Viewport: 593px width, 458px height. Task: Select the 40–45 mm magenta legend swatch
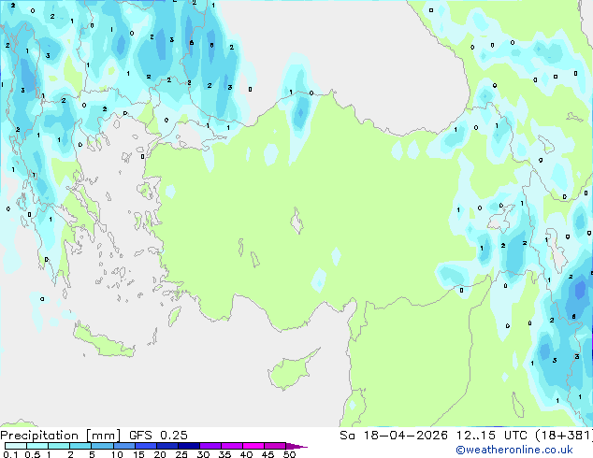[x=253, y=446]
